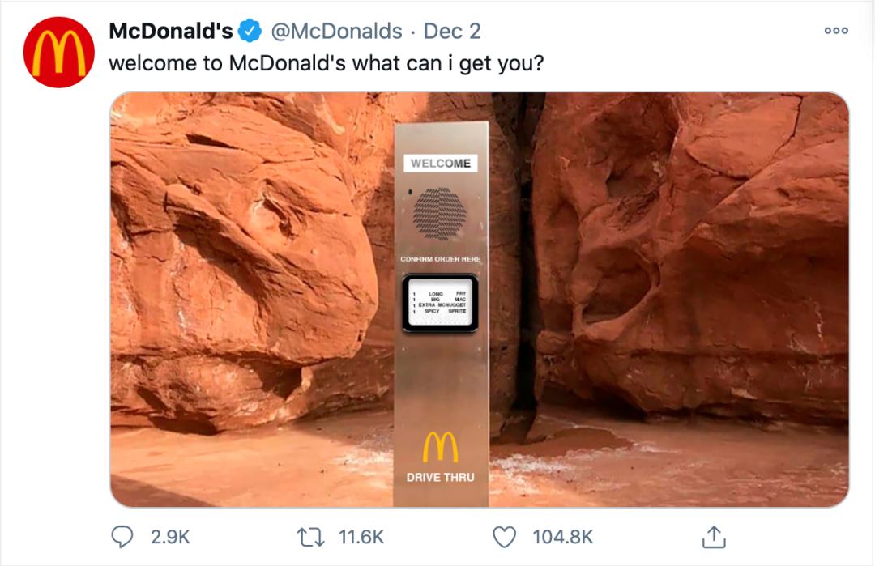Click the DRIVE THRU text in image
Screen dimensions: 875x566
coord(440,478)
